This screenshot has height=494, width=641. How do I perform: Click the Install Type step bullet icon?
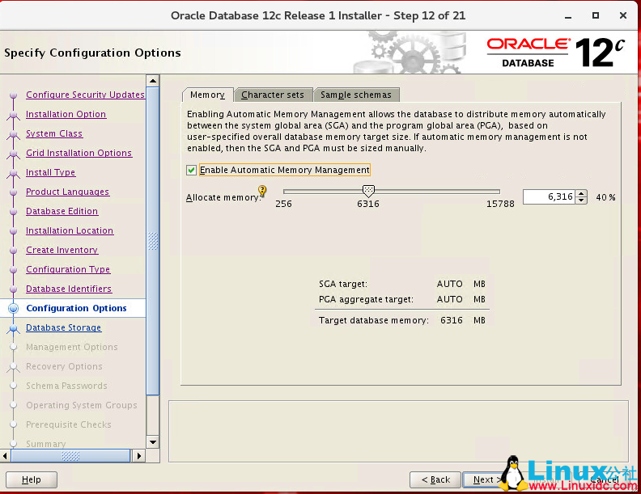13,173
